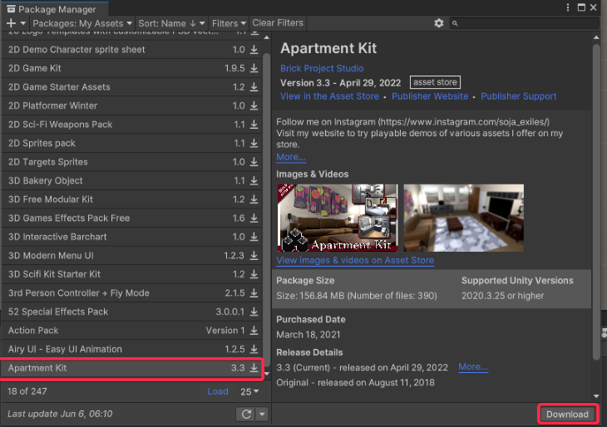The height and width of the screenshot is (427, 607).
Task: Click the Download button
Action: coord(567,415)
